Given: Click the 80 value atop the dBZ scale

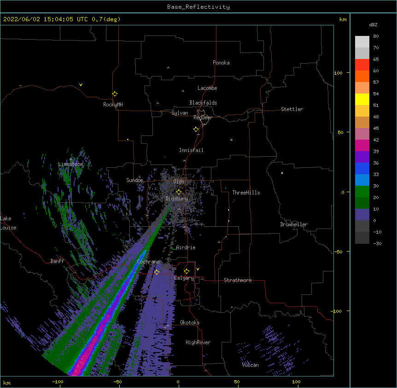Looking at the screenshot, I should click(376, 36).
